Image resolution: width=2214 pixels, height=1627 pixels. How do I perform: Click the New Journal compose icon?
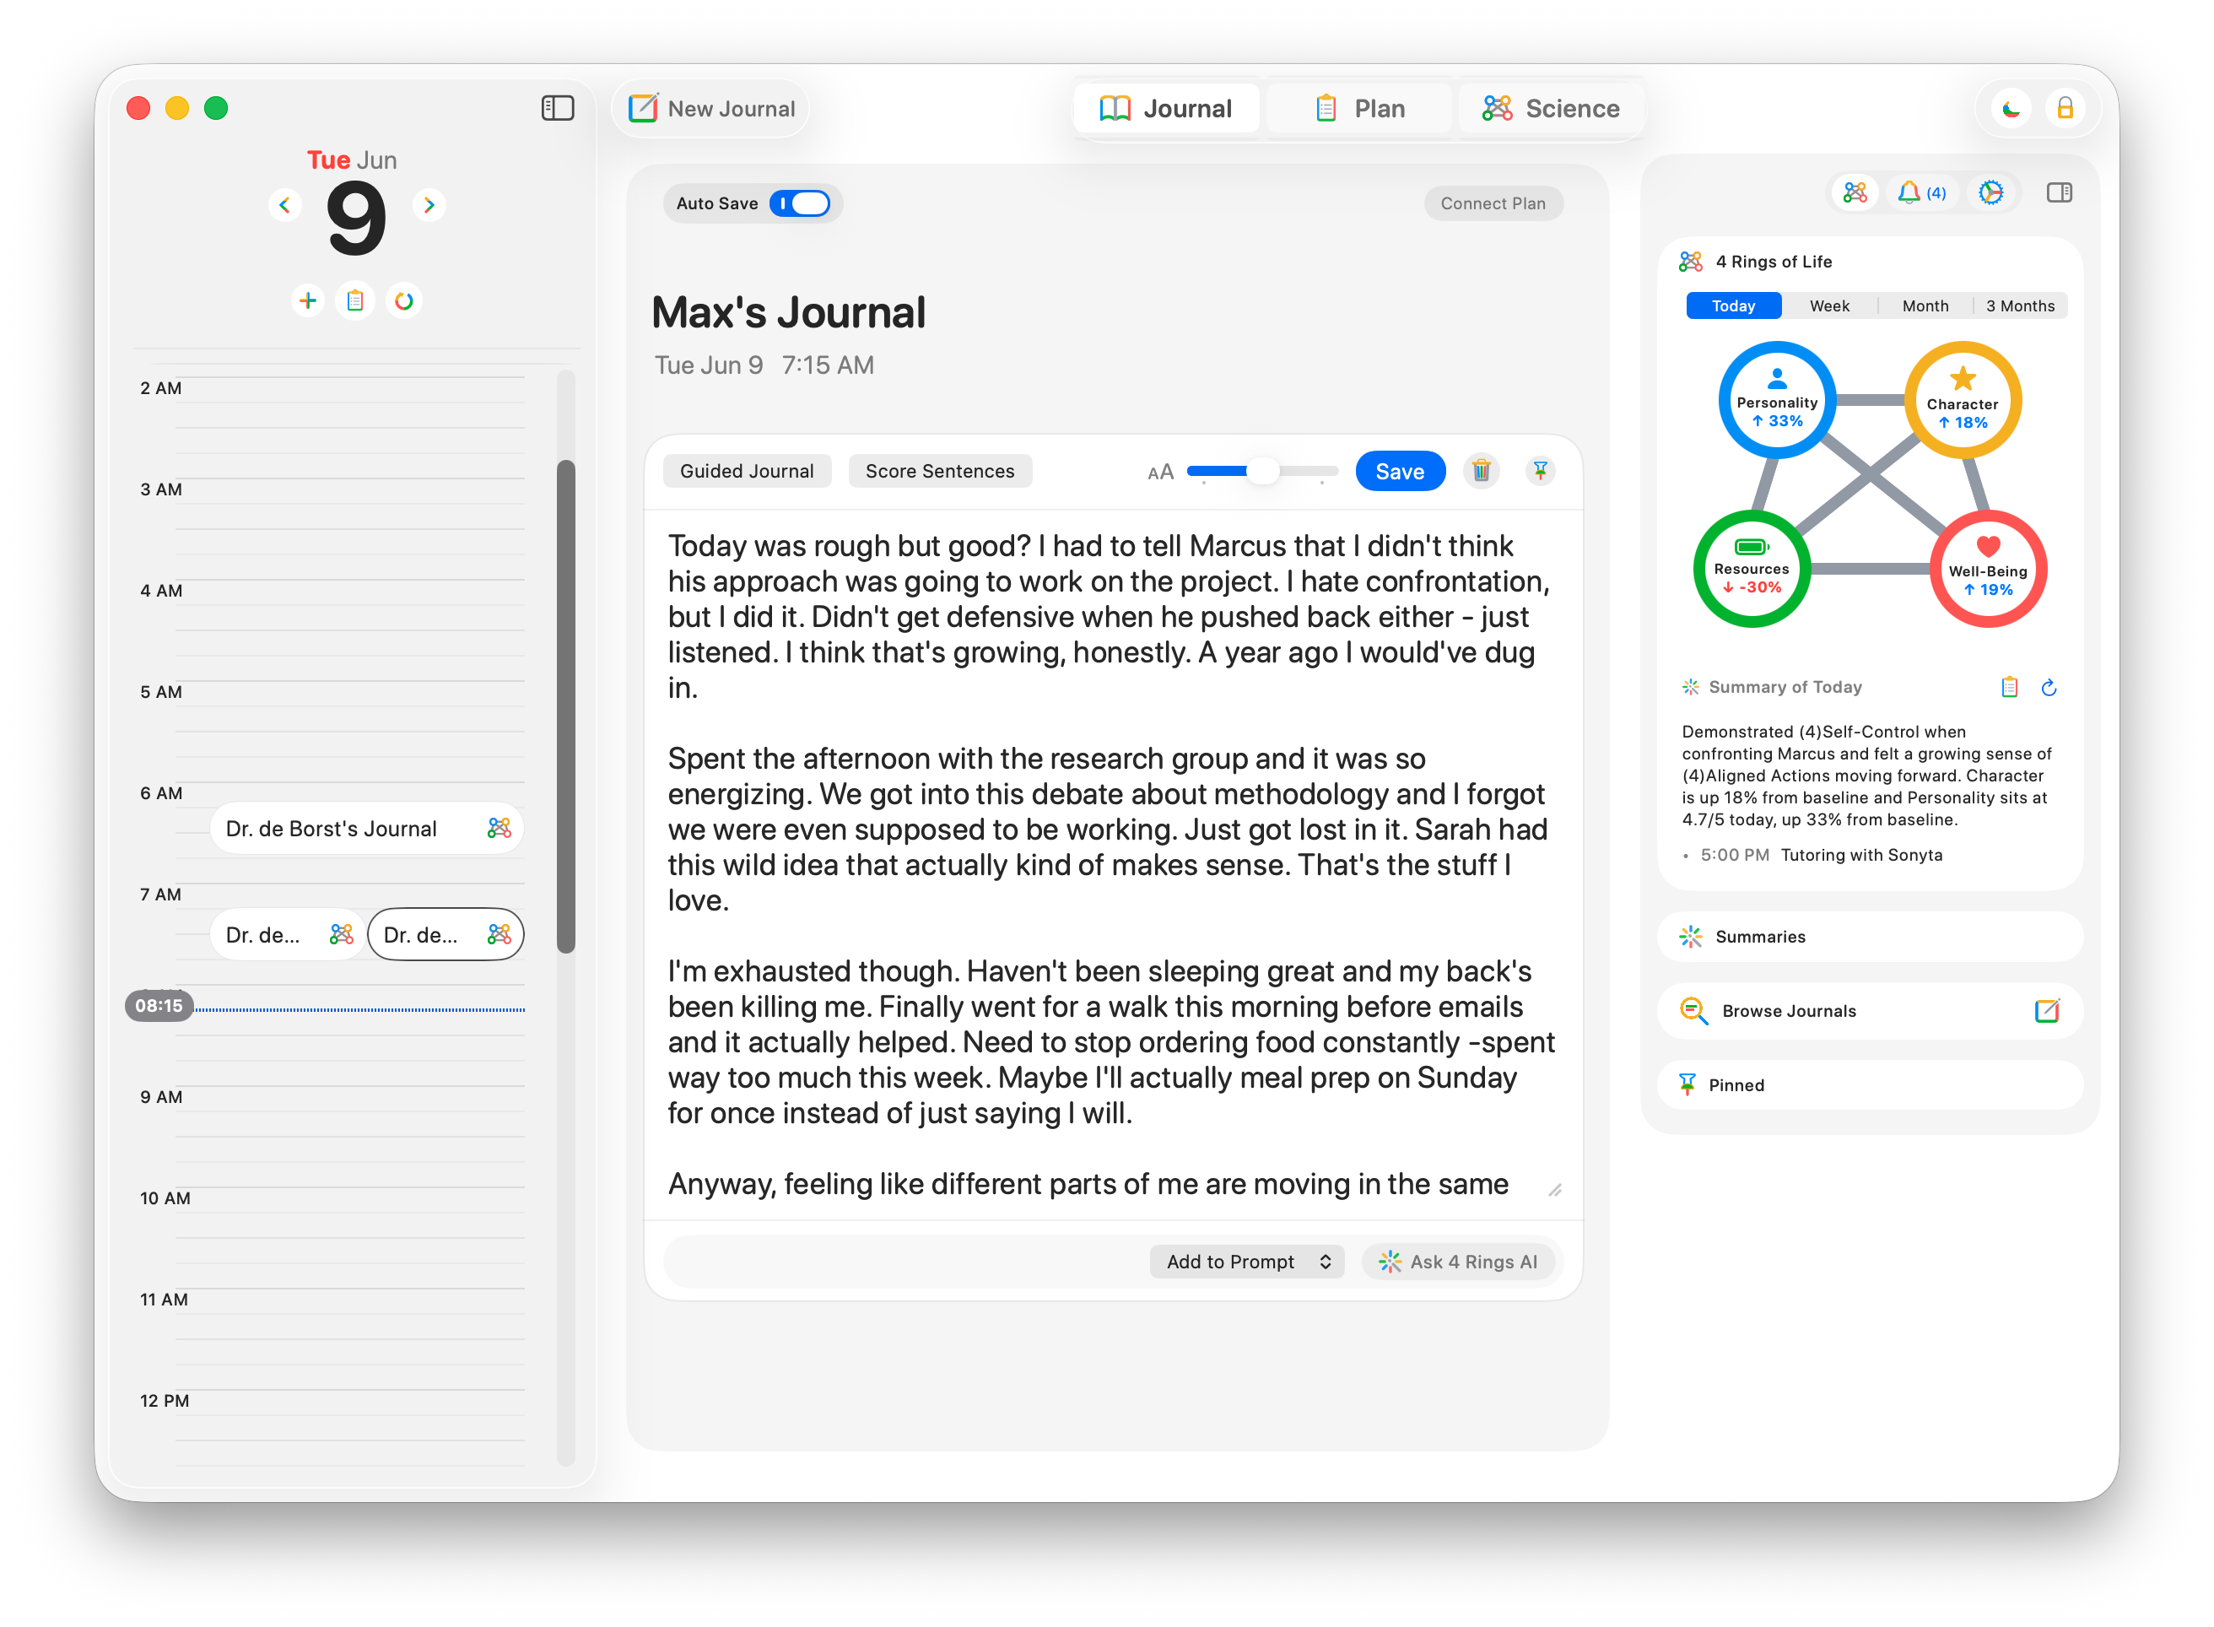[x=644, y=108]
